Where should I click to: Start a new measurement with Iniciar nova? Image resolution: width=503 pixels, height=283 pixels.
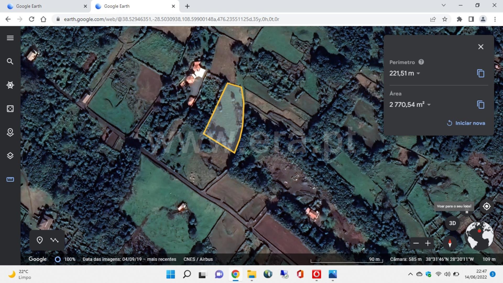tap(466, 123)
